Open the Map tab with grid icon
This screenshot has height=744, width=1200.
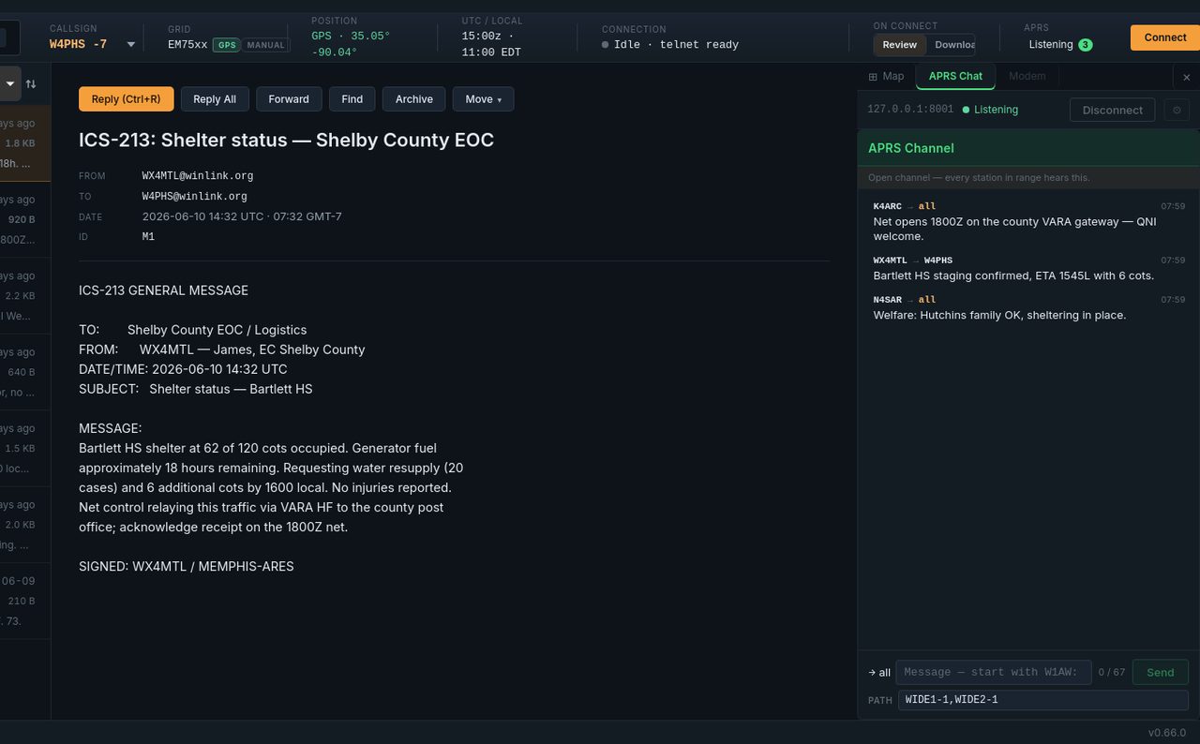886,76
